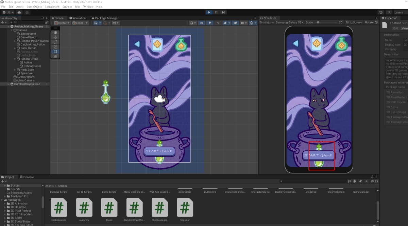The height and width of the screenshot is (226, 408).
Task: Open the ShopManager script icon
Action: tap(159, 208)
